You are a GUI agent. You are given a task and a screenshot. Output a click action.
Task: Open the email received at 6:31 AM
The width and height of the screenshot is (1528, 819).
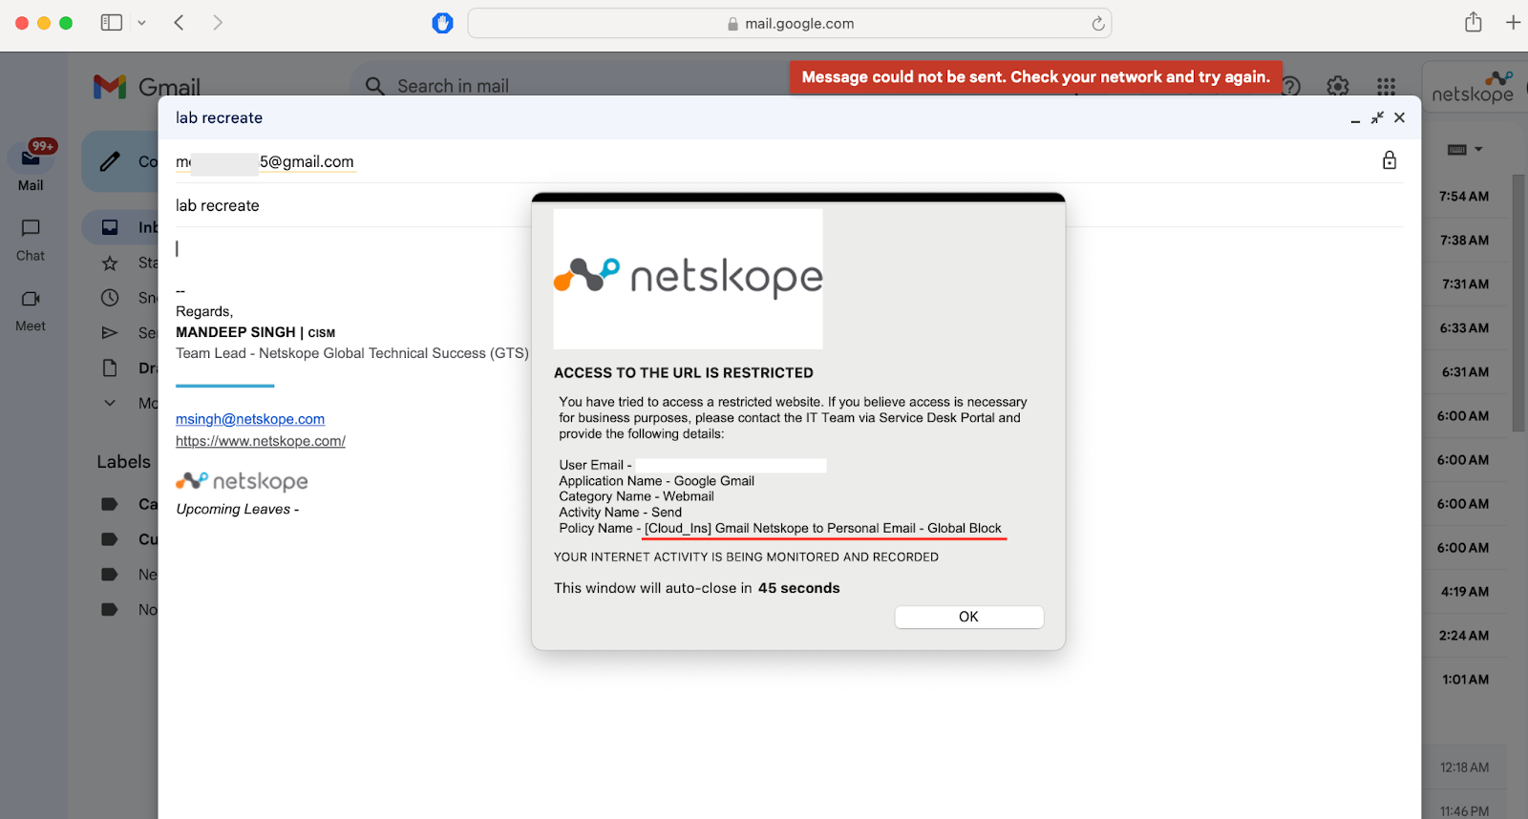(1464, 372)
